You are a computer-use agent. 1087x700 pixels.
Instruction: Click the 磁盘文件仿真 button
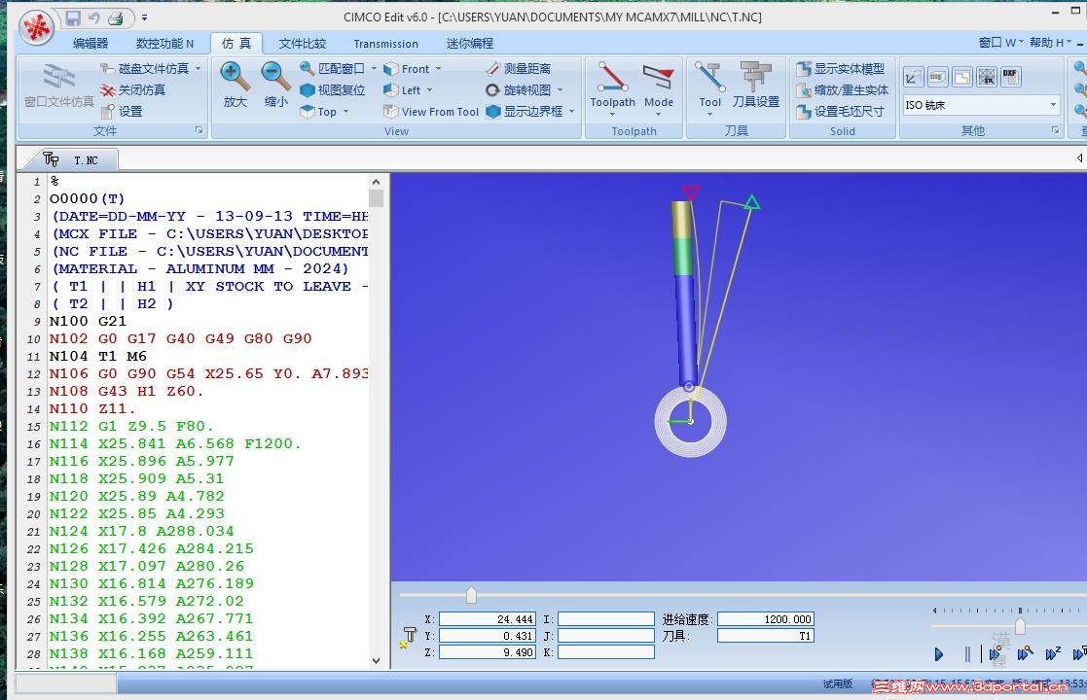coord(145,69)
